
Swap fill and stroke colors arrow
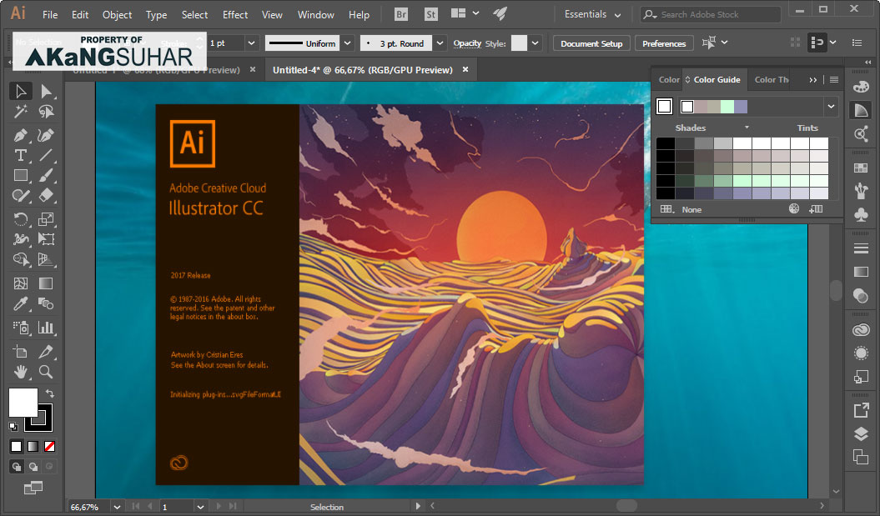coord(50,393)
